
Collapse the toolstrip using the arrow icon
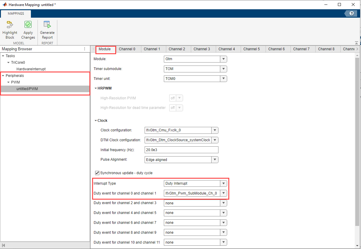coord(356,43)
